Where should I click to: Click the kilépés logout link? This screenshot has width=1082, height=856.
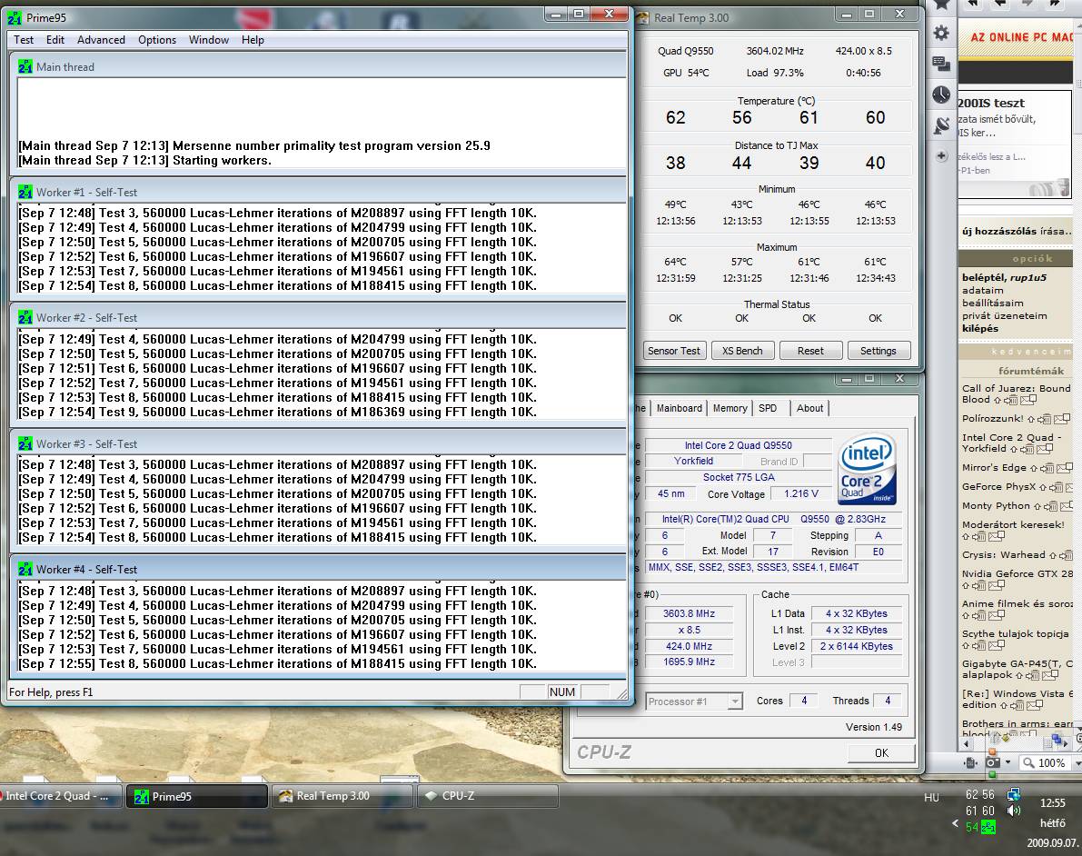tap(980, 329)
